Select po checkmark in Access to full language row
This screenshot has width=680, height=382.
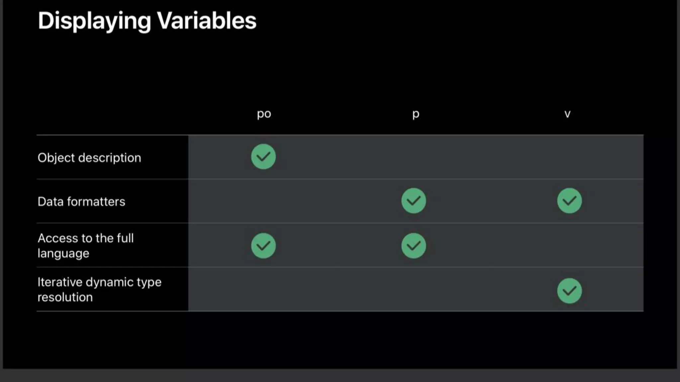click(x=263, y=246)
